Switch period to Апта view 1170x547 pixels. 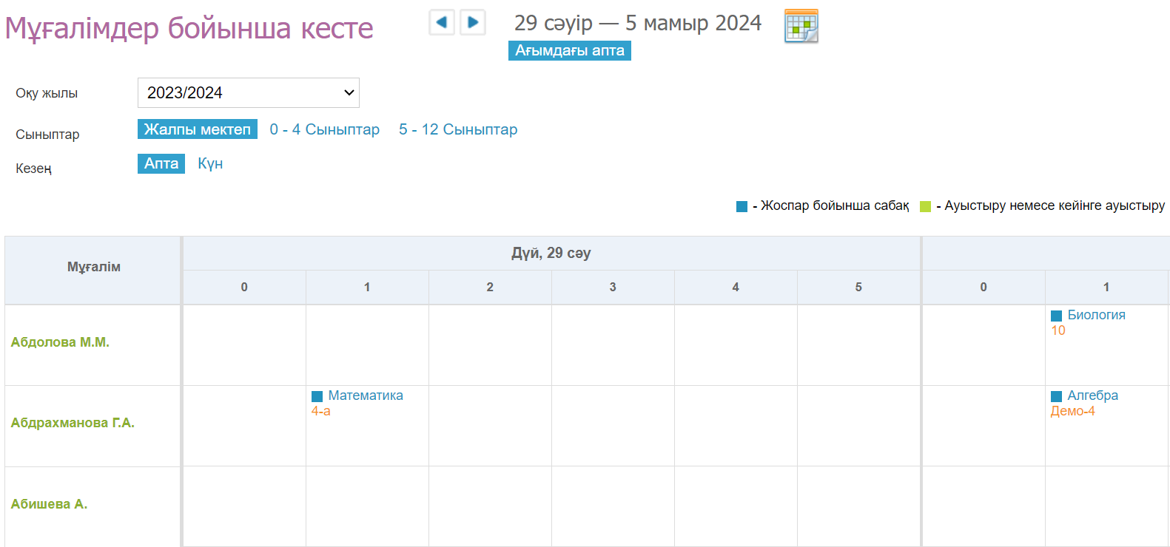pyautogui.click(x=161, y=163)
